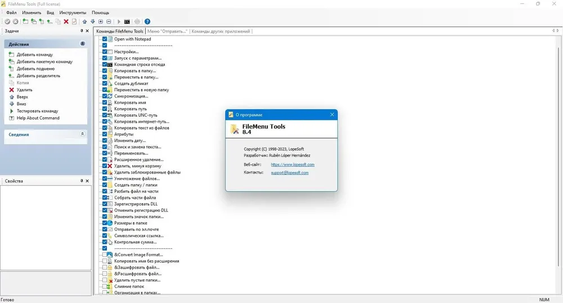Click the sync arrows icon beside Синхронизация
Screen dimensions: 563x303
click(110, 96)
